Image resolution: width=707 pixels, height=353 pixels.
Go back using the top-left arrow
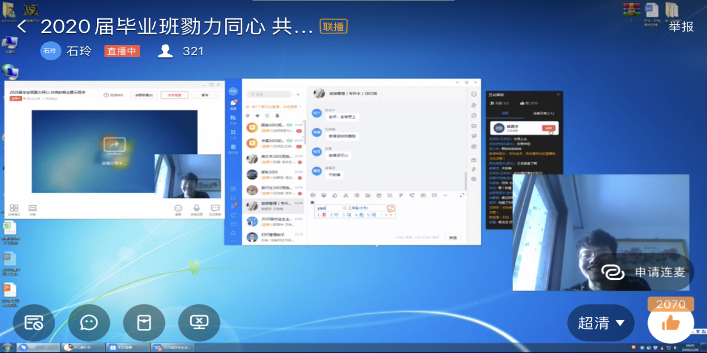(x=22, y=26)
